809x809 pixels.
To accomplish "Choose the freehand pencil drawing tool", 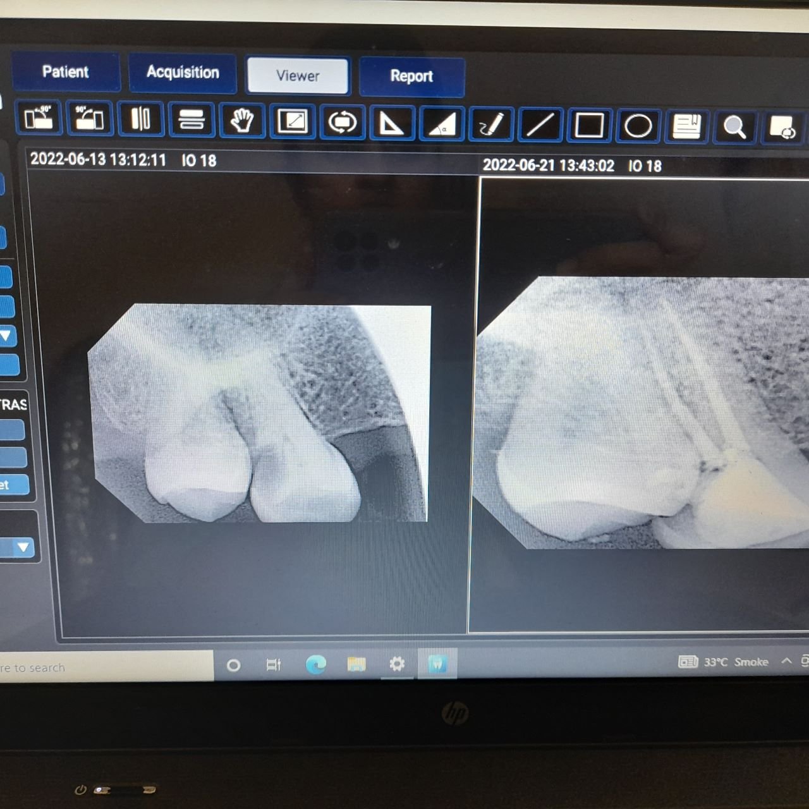I will 491,125.
